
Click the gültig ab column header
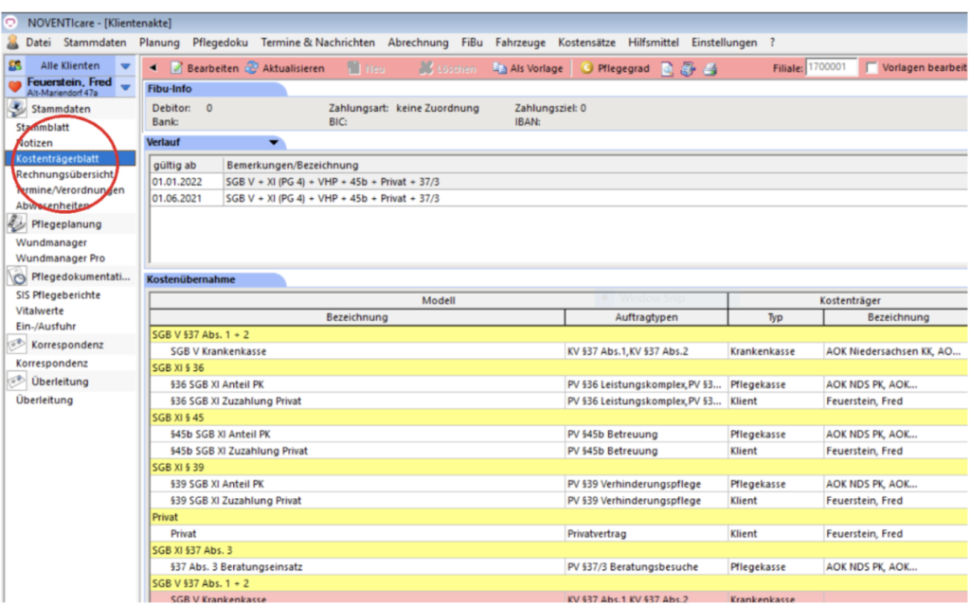(x=187, y=165)
